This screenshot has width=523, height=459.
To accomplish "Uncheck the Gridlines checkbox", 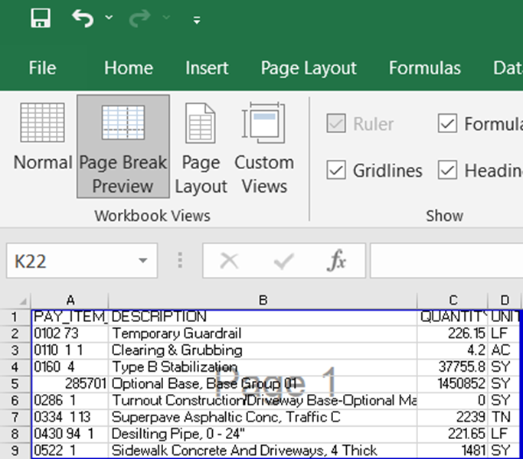I will point(336,170).
